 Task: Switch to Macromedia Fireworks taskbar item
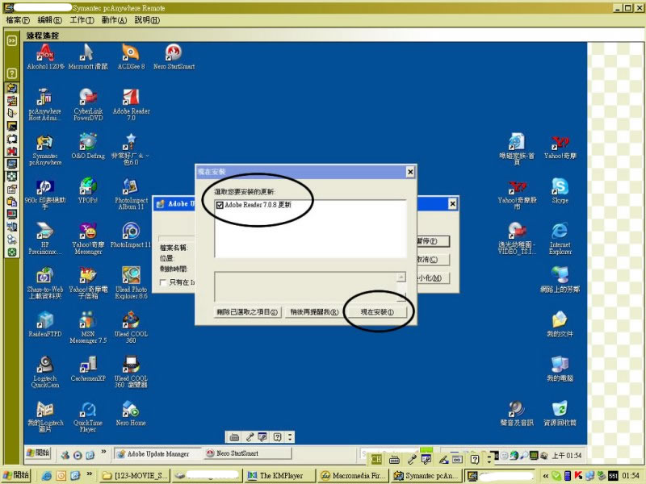[353, 476]
